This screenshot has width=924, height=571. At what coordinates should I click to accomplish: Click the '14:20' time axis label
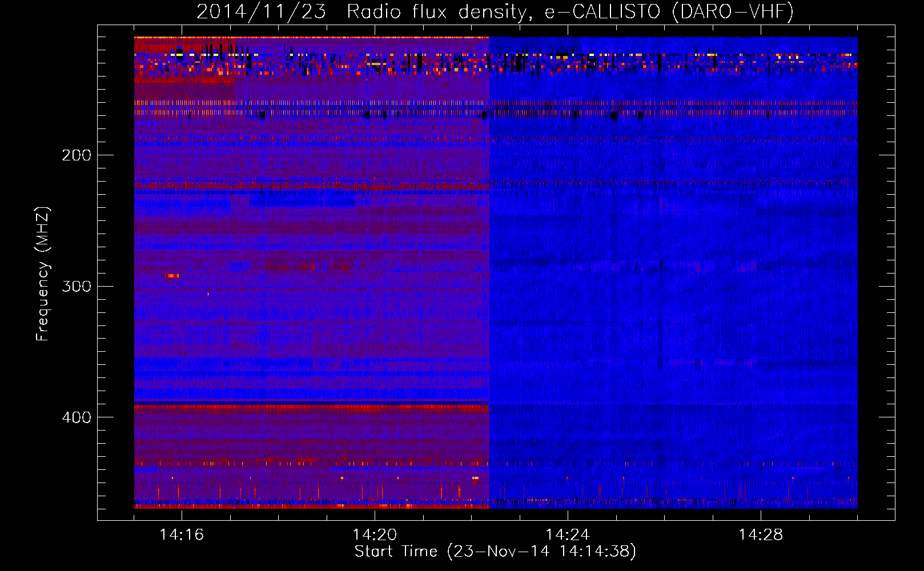[375, 535]
